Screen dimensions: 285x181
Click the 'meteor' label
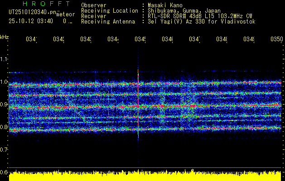66,14
